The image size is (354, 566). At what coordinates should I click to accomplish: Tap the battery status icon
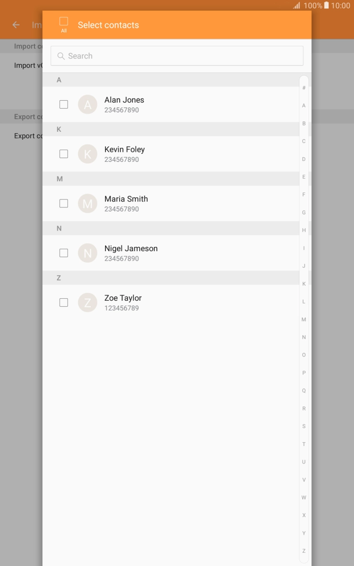pyautogui.click(x=326, y=6)
